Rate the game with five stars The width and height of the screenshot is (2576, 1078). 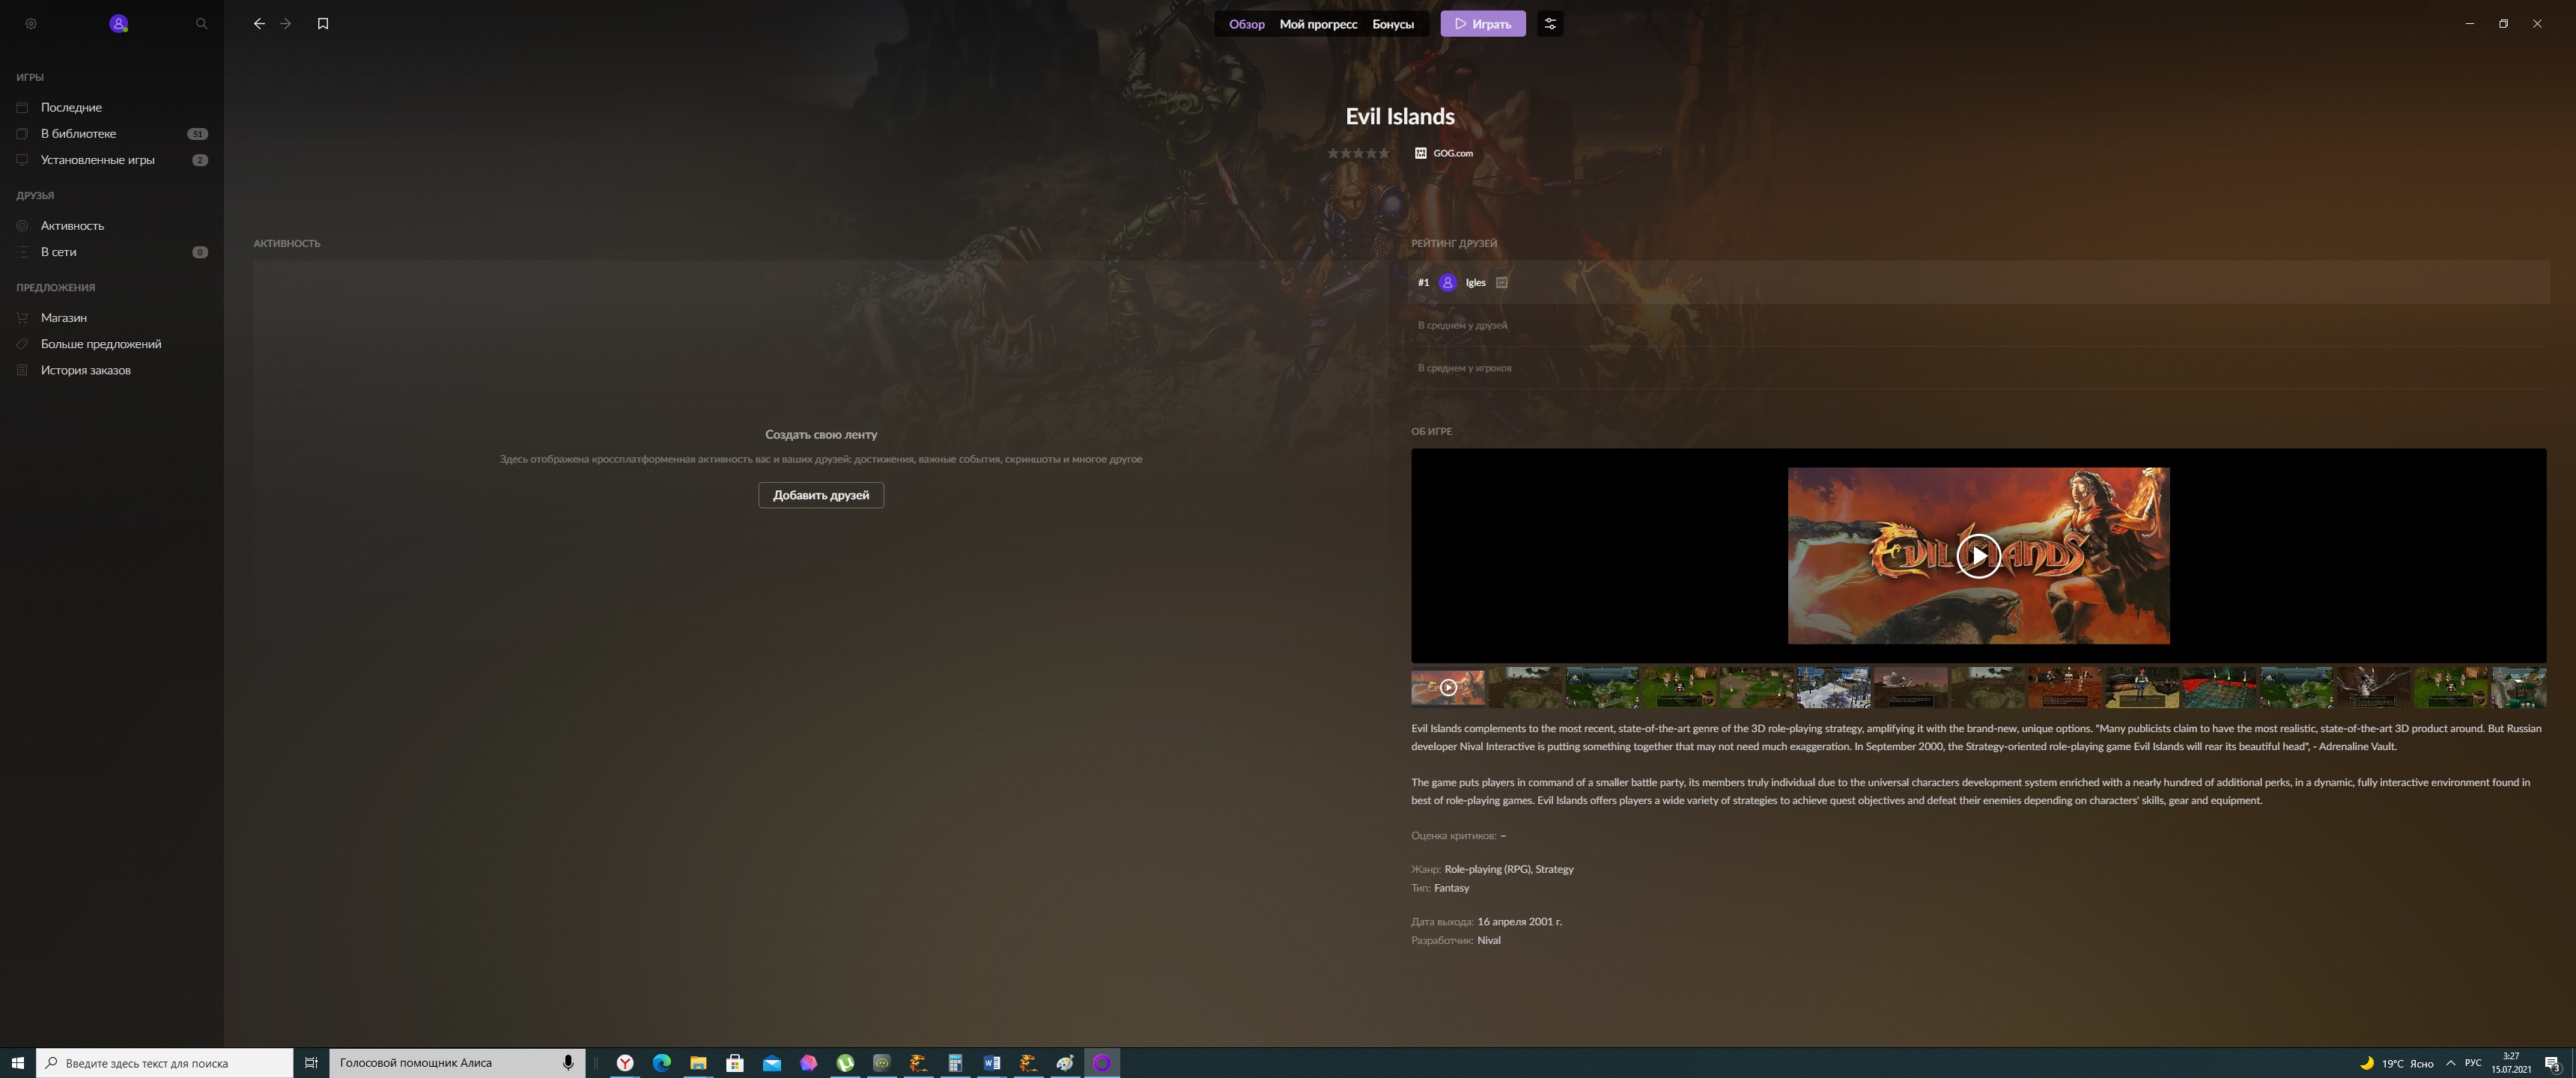(x=1384, y=153)
